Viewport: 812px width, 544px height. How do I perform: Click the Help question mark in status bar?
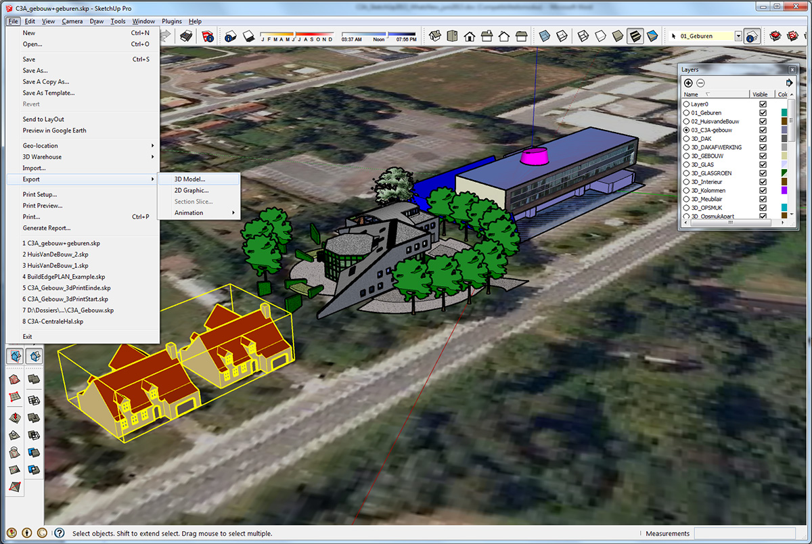pos(60,533)
